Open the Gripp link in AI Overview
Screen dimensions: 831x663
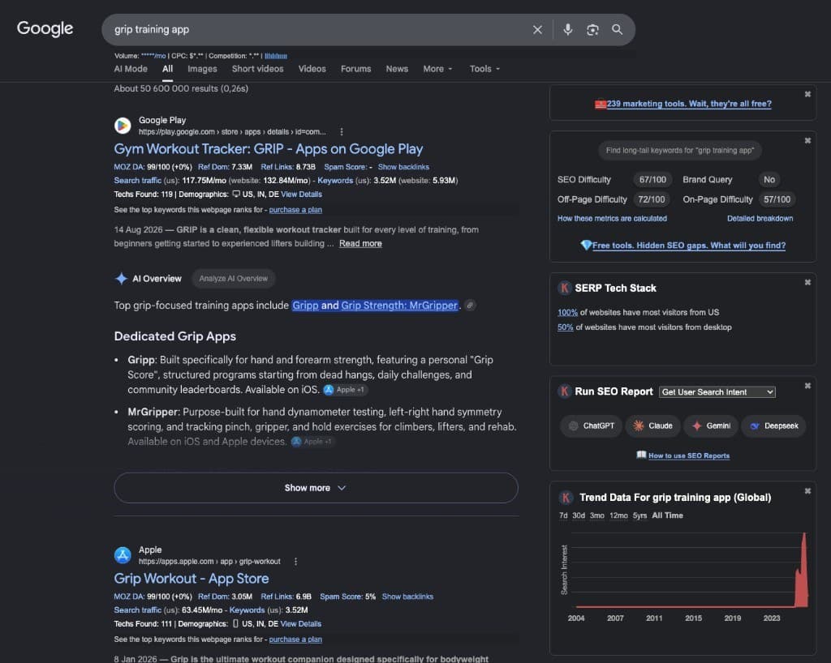click(305, 306)
